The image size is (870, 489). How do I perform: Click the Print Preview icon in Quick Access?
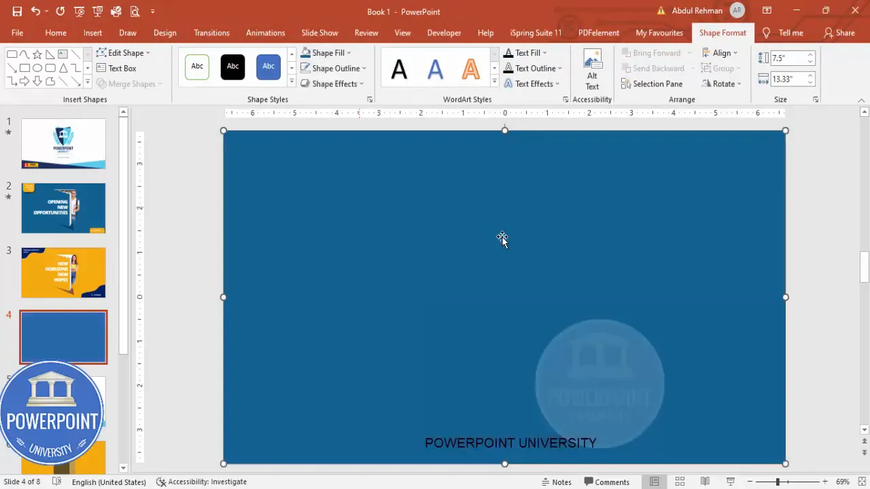pos(135,12)
